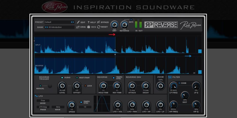This screenshot has height=118, width=237.
Task: Open the LFO Wave selector set to Sine
Action: pyautogui.click(x=58, y=107)
